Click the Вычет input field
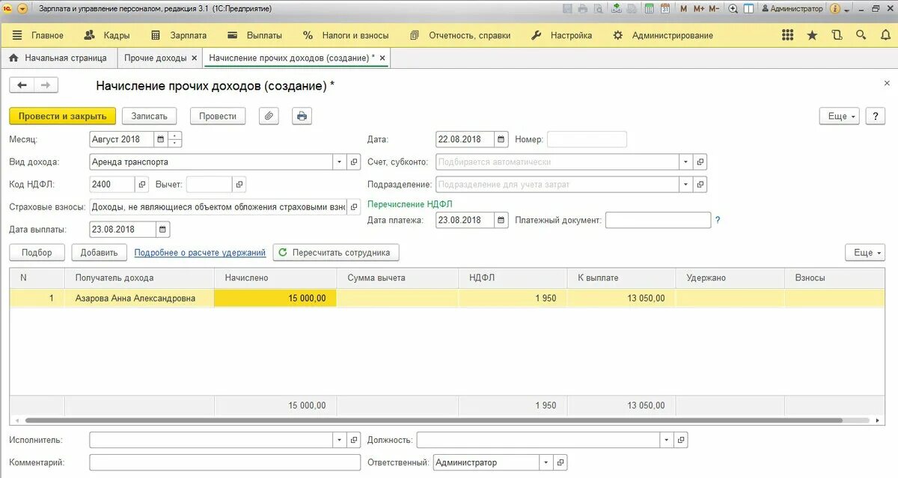 [209, 184]
